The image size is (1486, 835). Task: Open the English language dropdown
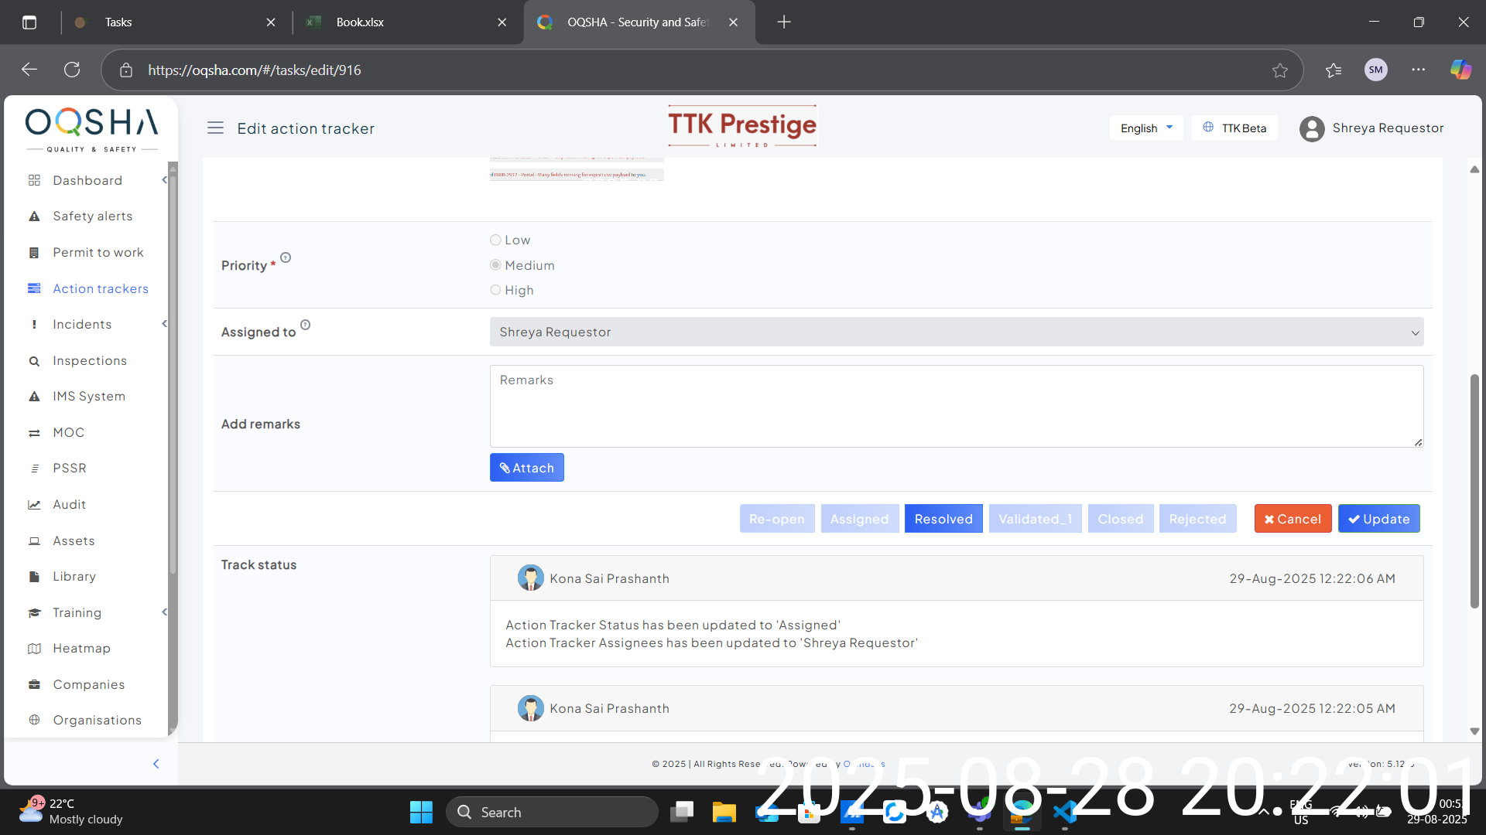pos(1145,128)
